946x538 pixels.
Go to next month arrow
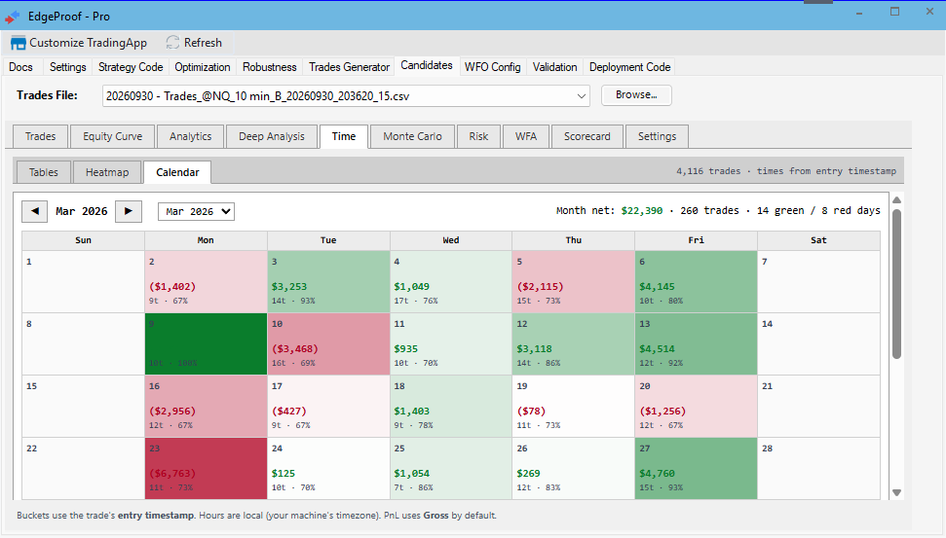click(129, 211)
